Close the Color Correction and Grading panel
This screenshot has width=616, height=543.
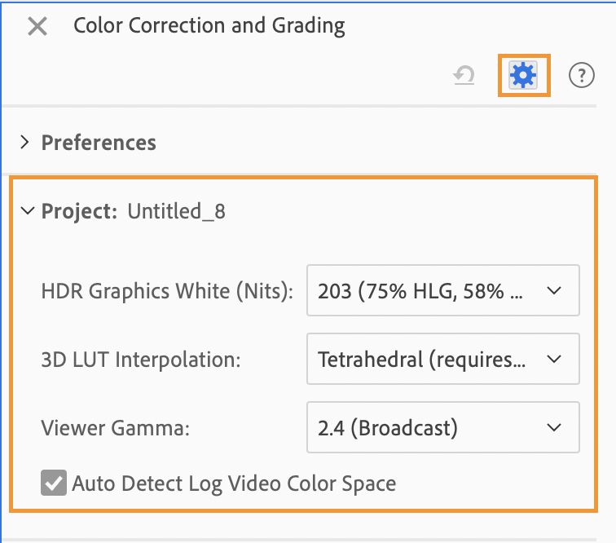pos(37,26)
